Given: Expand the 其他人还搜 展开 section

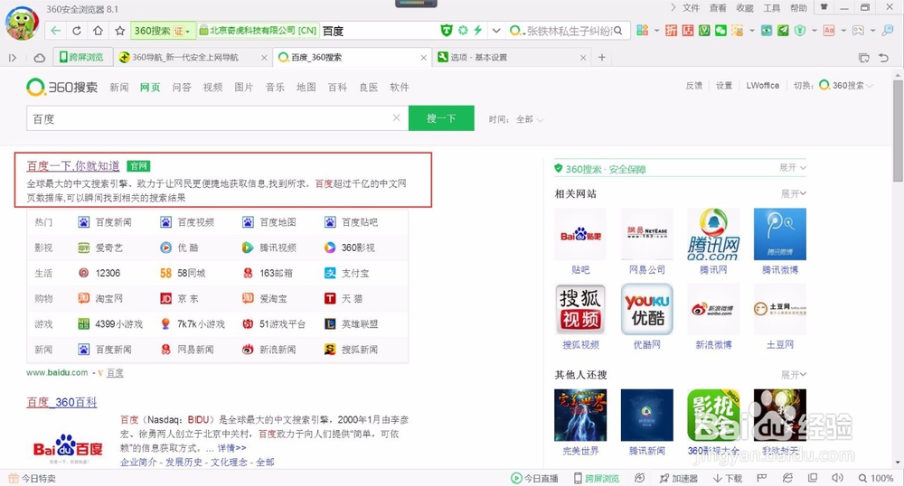Looking at the screenshot, I should (794, 374).
